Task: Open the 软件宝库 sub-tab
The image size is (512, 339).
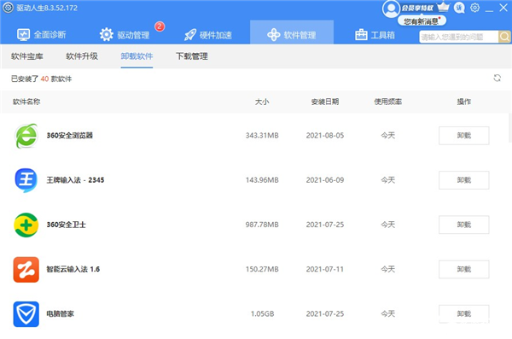Action: pyautogui.click(x=27, y=56)
